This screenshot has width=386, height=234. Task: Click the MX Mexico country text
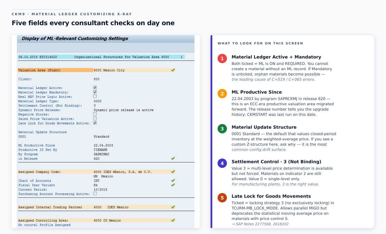pyautogui.click(x=103, y=176)
